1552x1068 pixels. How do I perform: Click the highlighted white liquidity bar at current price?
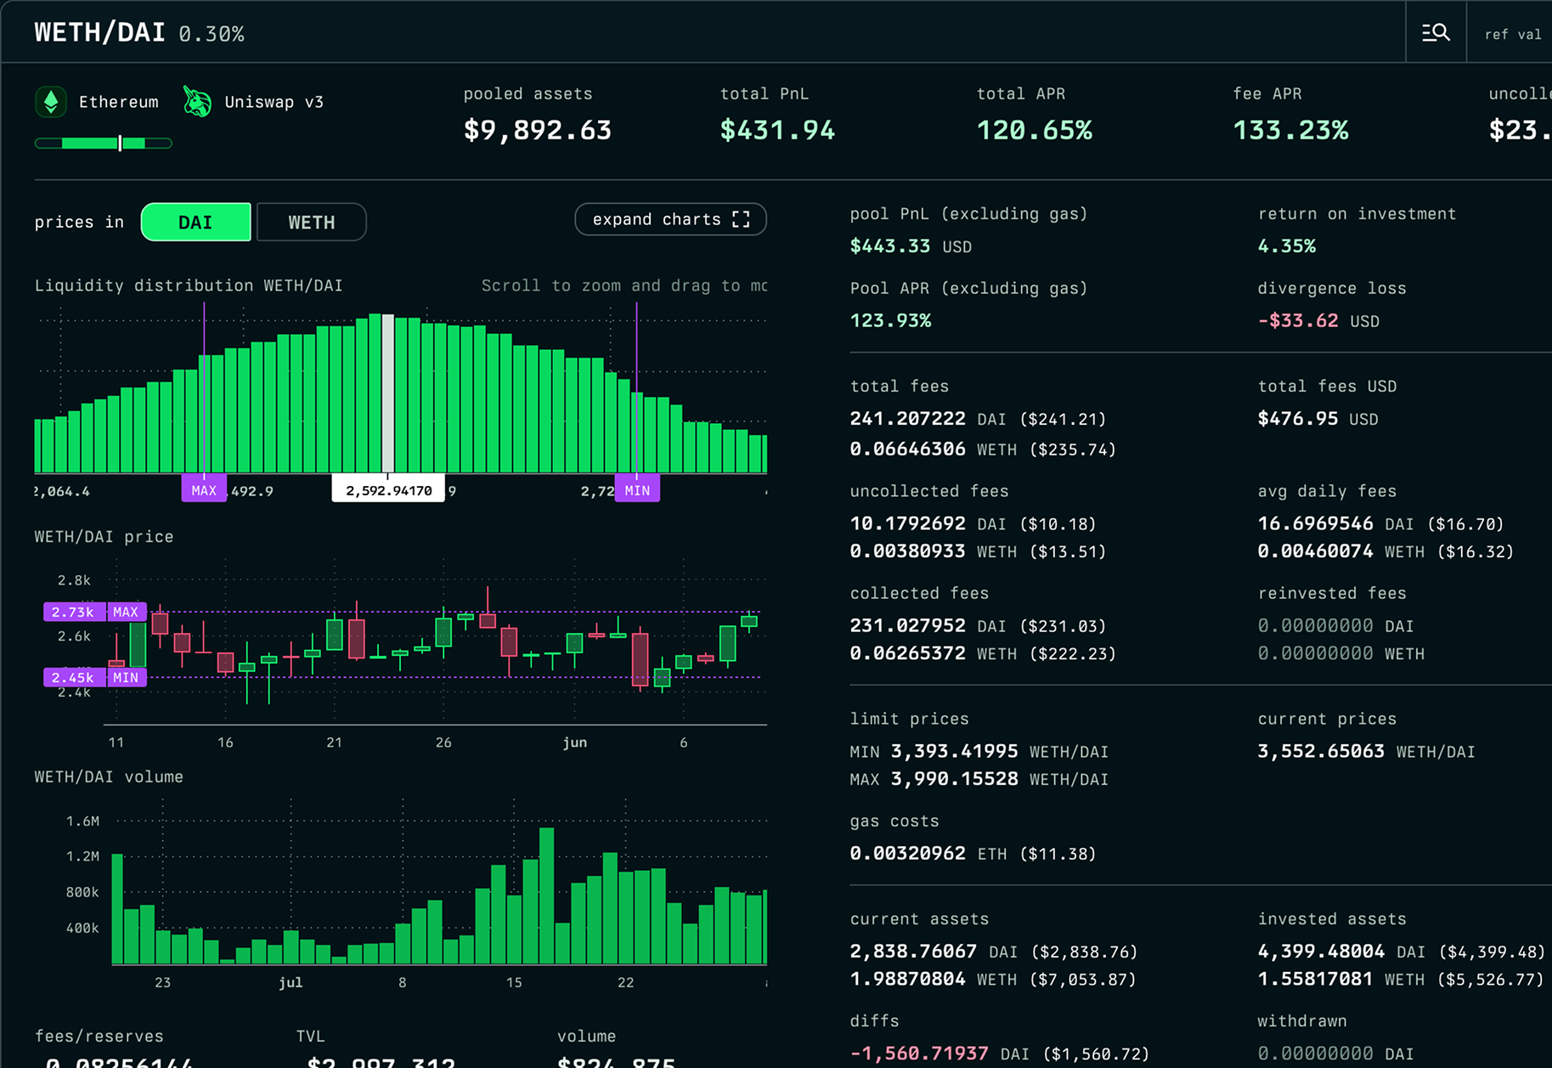click(x=388, y=393)
